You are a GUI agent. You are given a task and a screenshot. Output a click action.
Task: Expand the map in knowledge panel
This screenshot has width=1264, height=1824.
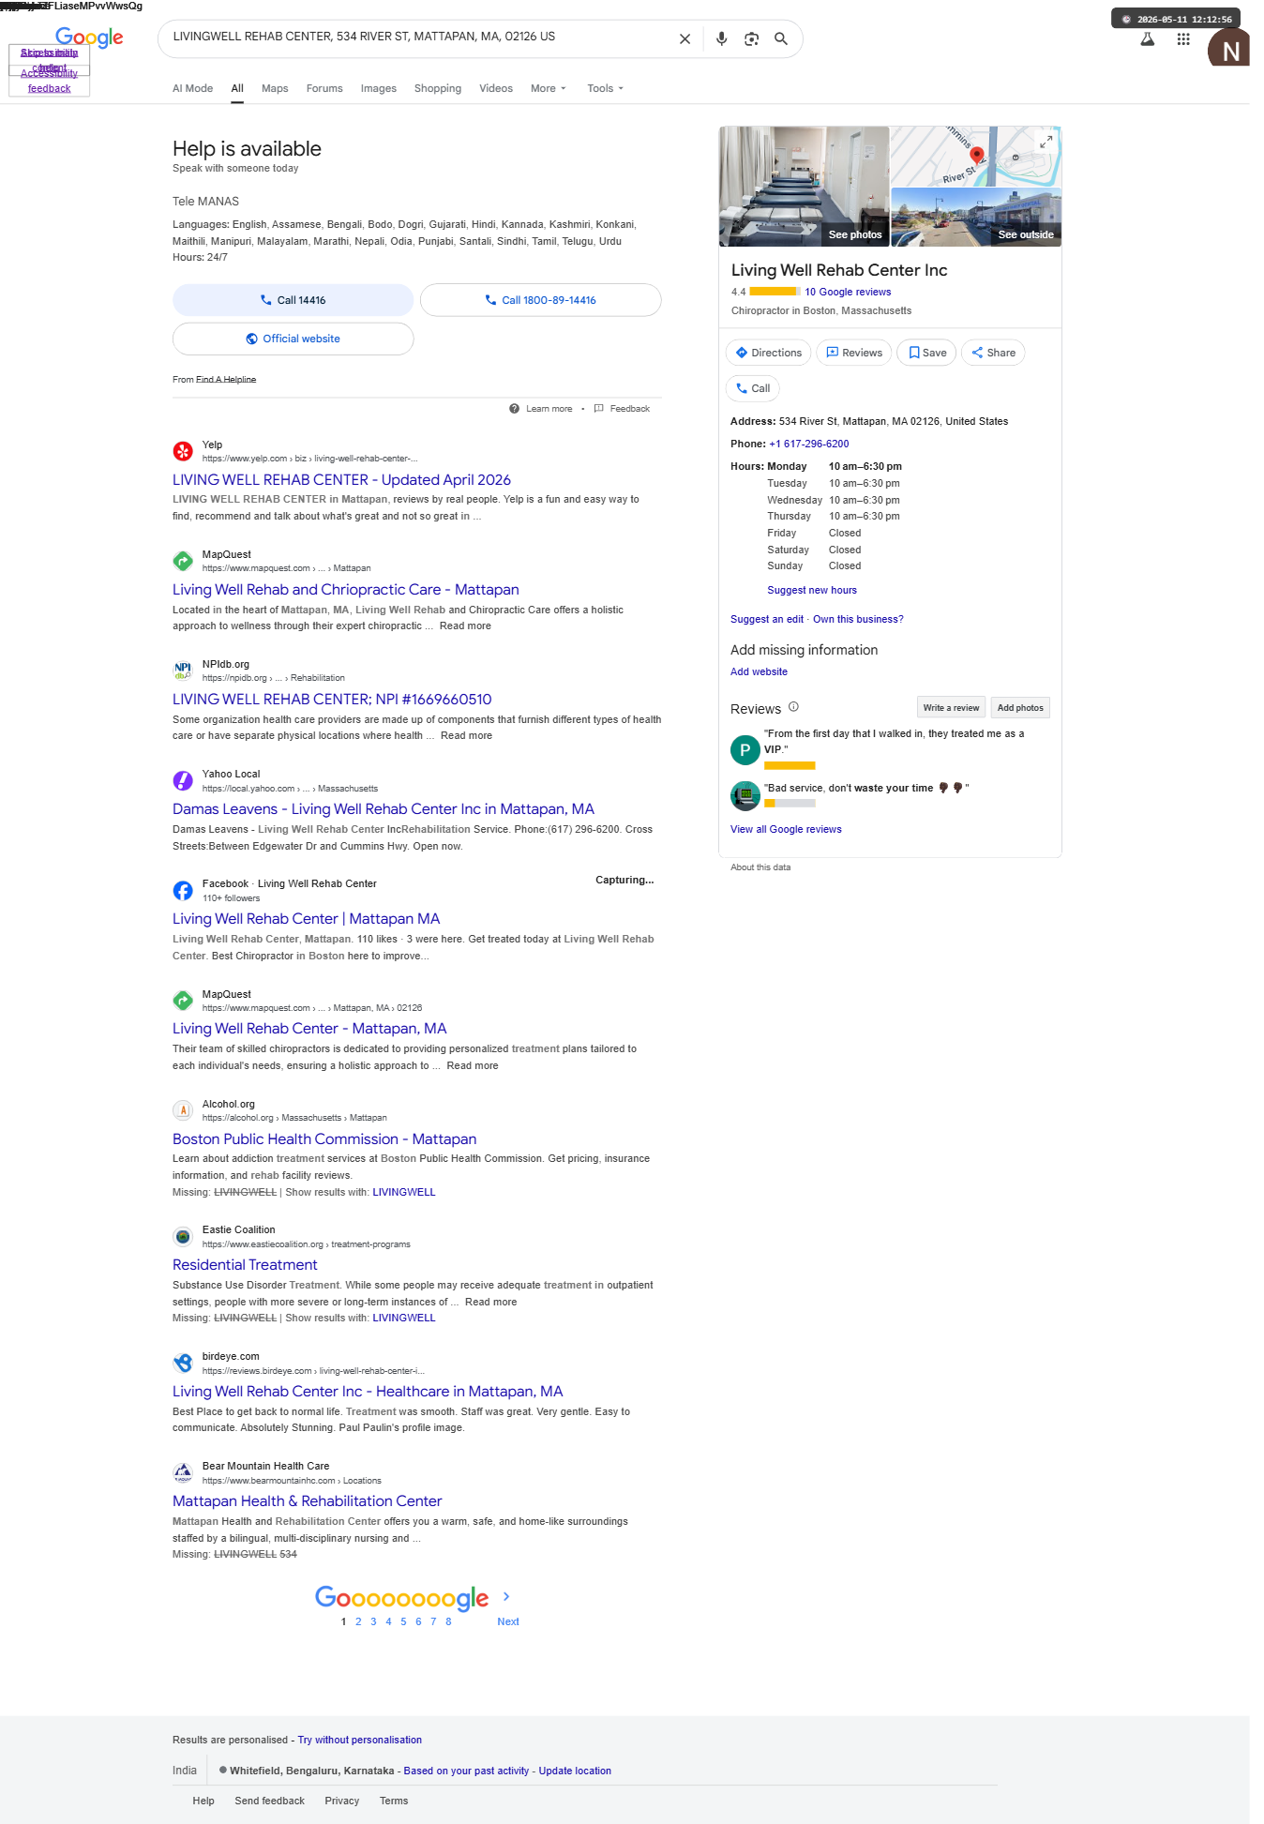tap(1046, 142)
